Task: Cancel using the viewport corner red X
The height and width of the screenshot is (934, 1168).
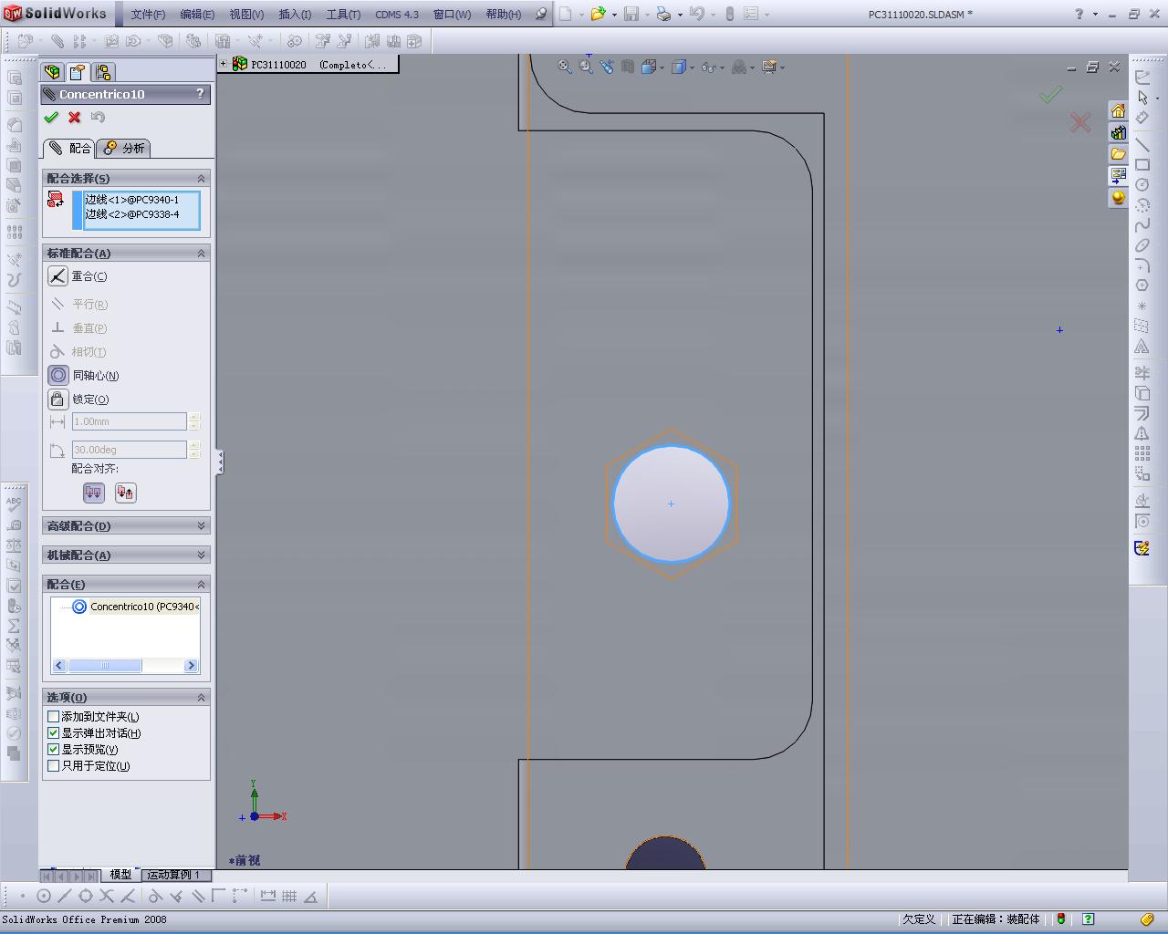Action: [1080, 122]
